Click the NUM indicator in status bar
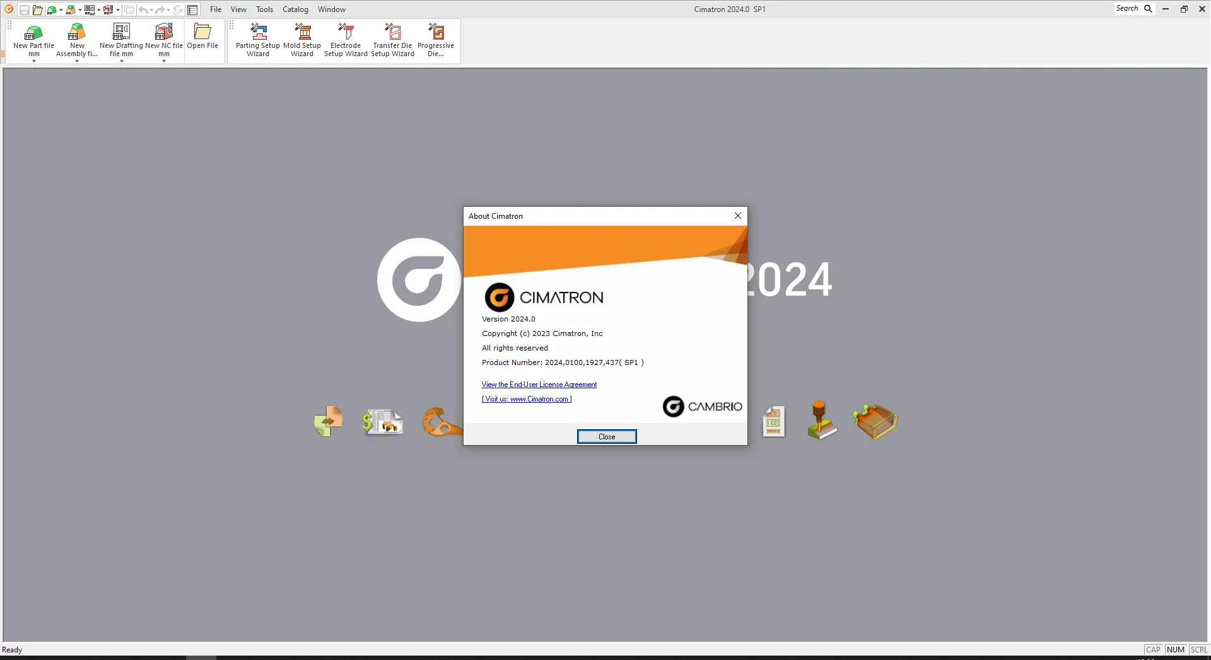This screenshot has height=660, width=1211. click(x=1176, y=650)
